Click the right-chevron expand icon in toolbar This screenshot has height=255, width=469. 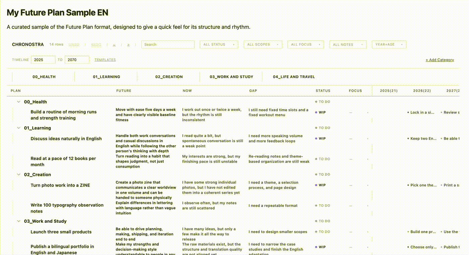(x=128, y=45)
